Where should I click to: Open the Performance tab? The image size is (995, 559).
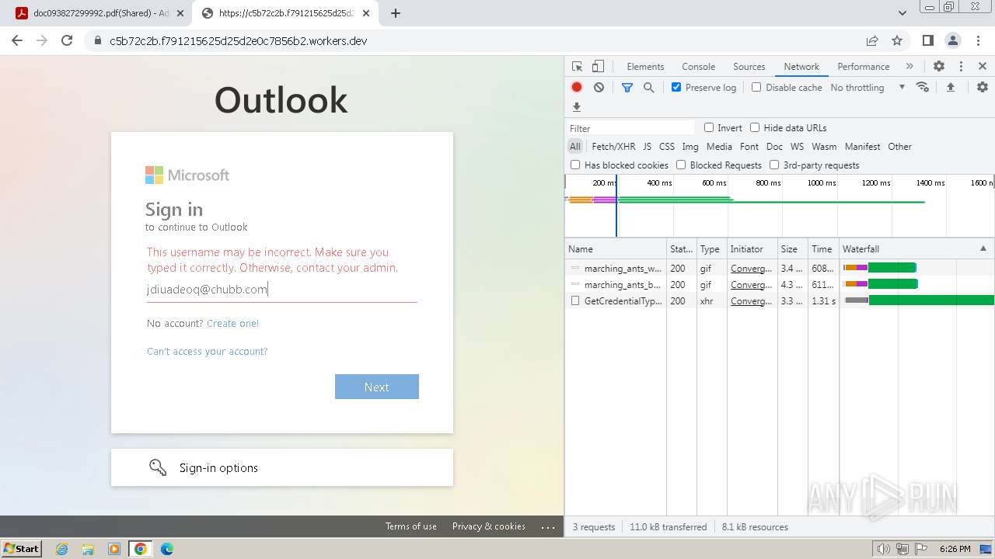(x=863, y=67)
